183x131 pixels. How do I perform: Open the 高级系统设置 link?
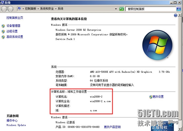(x=15, y=37)
